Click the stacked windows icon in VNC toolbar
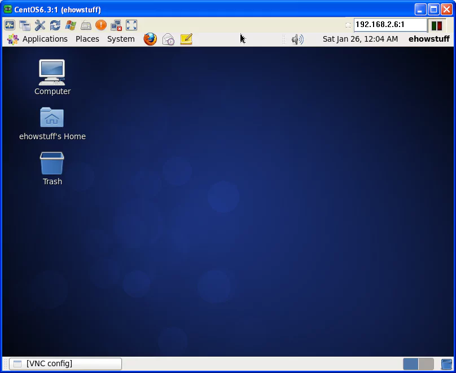Viewport: 456px width, 373px height. click(25, 25)
